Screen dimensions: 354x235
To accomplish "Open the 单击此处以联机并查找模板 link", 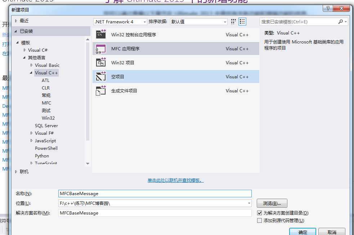I will (x=176, y=180).
